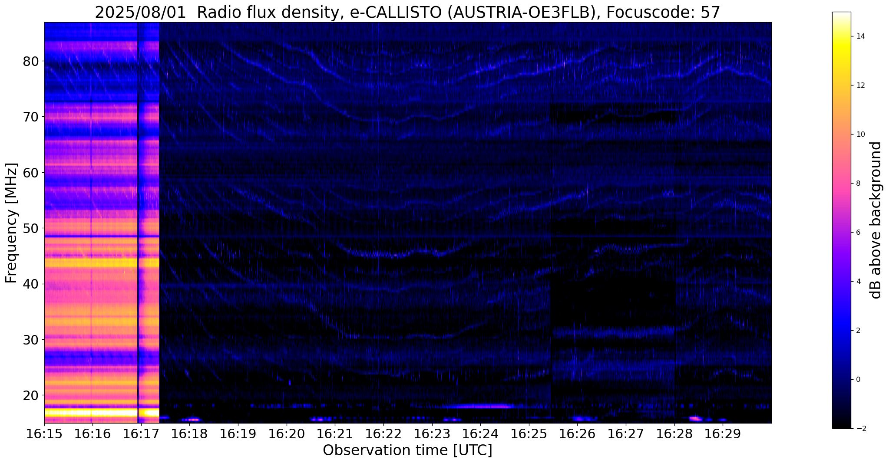Viewport: 889px width, 463px height.
Task: Click the bright yellow-white band near 17 MHz
Action: (x=102, y=413)
